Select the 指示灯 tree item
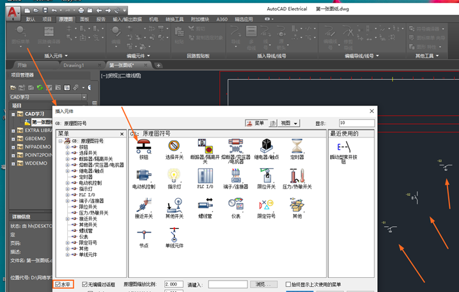The image size is (459, 292). [x=86, y=188]
